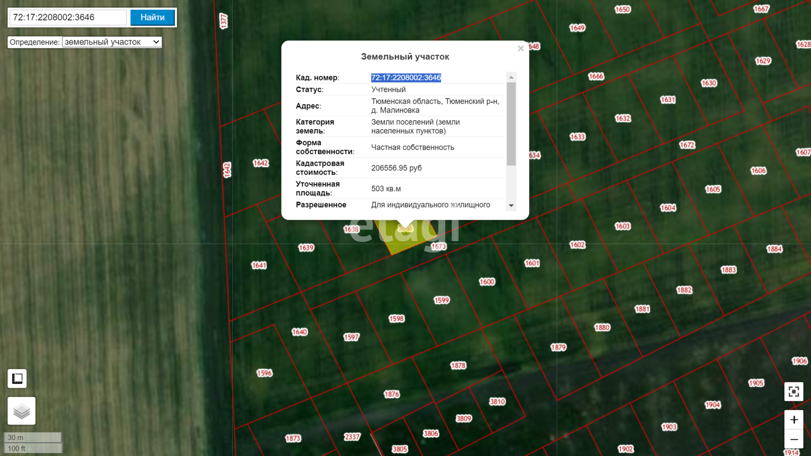811x456 pixels.
Task: Close the Земельный участок popup
Action: (521, 49)
